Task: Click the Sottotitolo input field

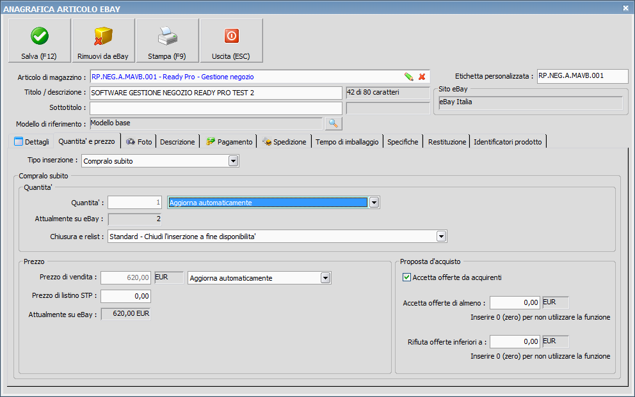Action: [216, 108]
